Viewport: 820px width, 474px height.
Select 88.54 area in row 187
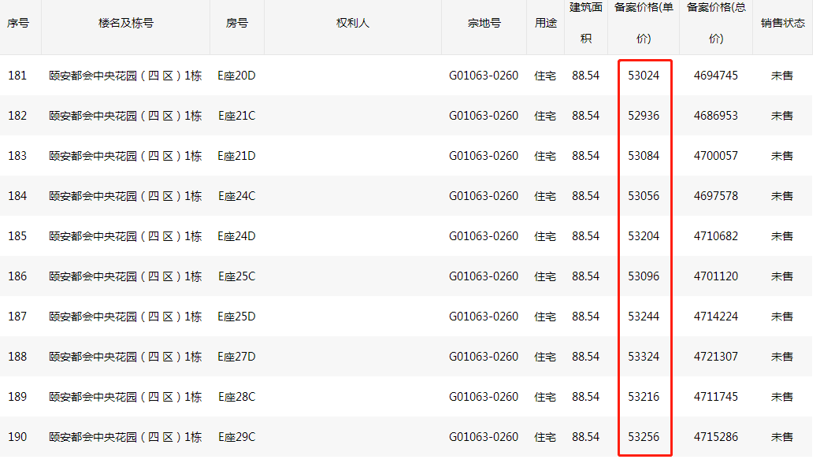(x=586, y=317)
